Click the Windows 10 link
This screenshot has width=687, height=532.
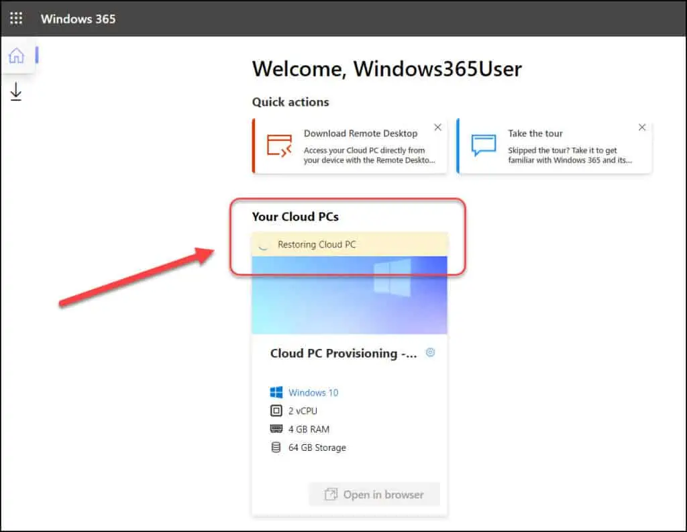coord(313,392)
